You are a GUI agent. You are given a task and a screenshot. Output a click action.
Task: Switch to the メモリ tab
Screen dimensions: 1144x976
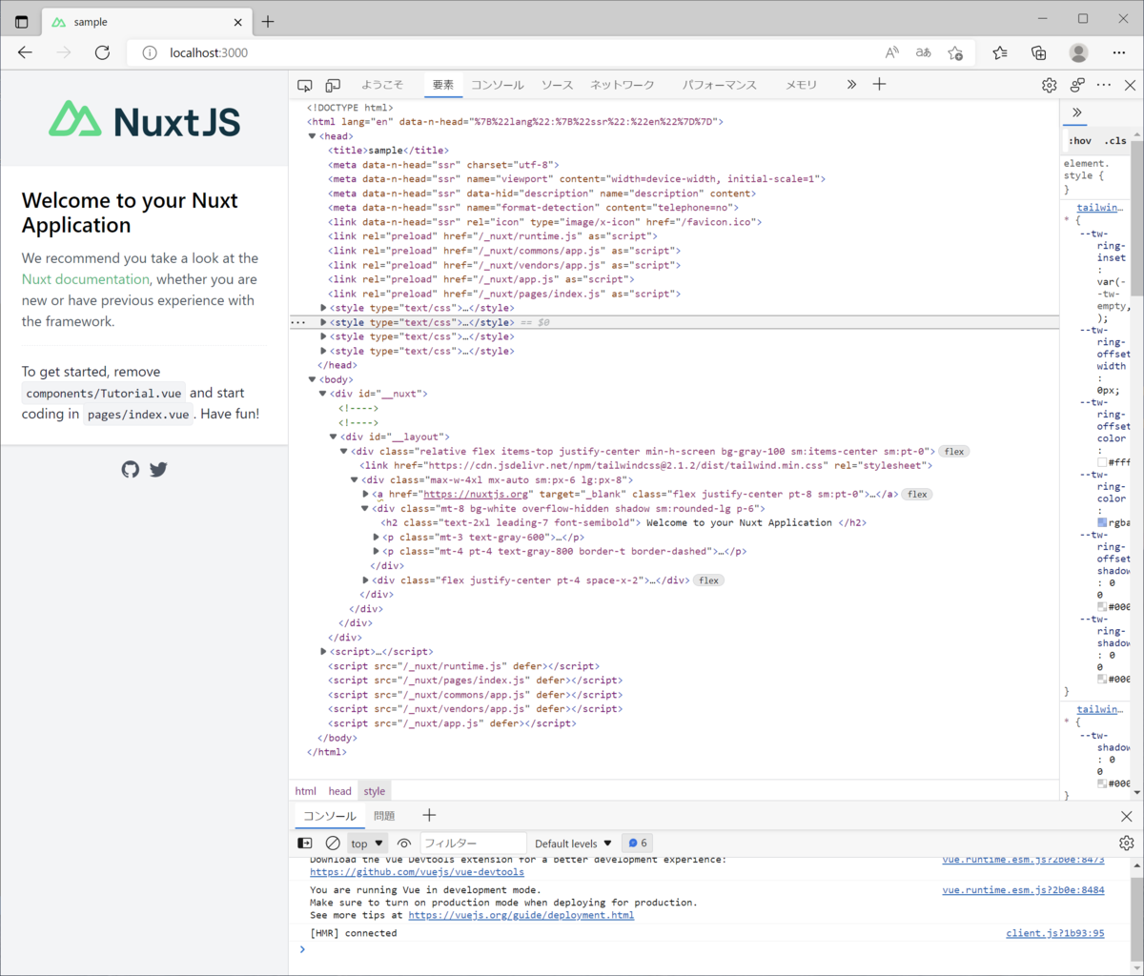pos(801,85)
